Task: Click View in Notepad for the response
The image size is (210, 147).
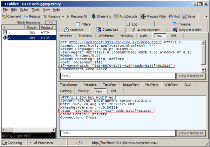Action: coord(190,133)
